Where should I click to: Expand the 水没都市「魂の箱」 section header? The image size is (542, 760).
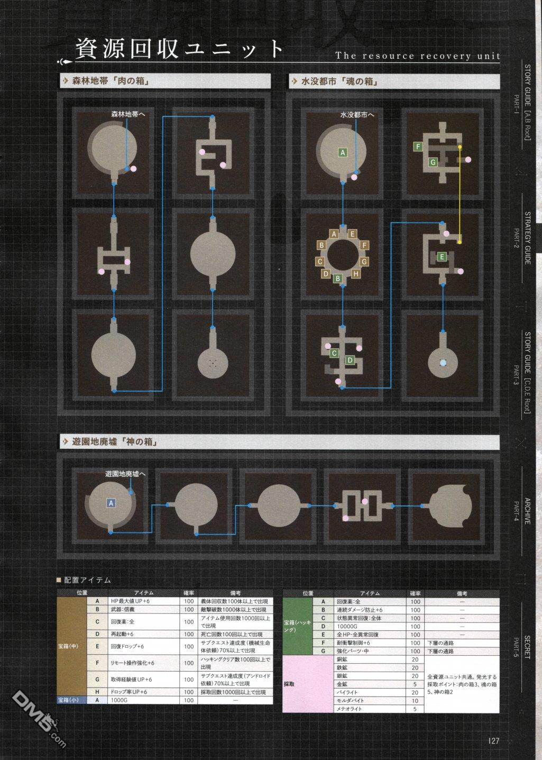click(393, 81)
